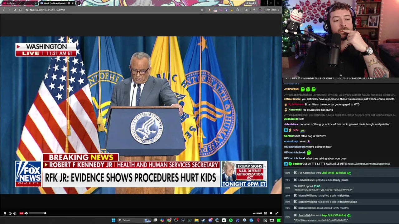Click 813datrichblood's 'what's going on hear' message
This screenshot has height=224, width=399.
coord(308,147)
